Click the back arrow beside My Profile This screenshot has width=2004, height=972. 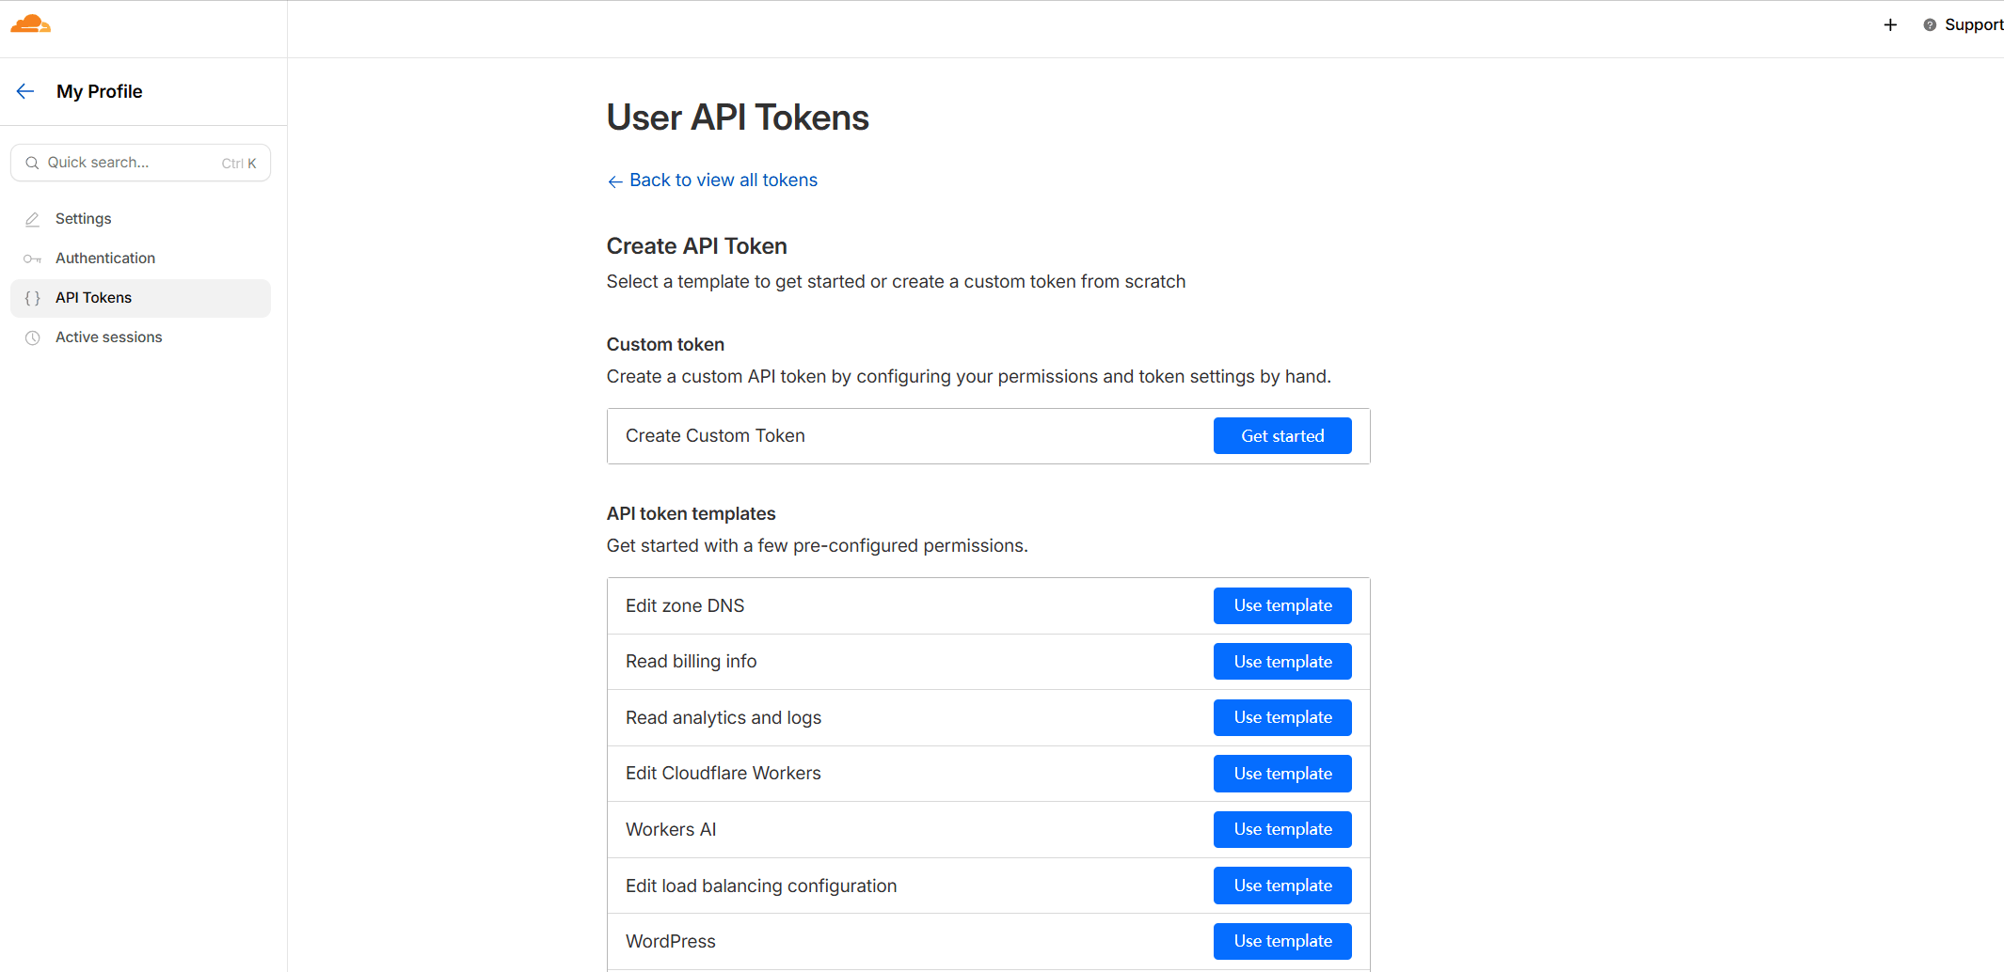[25, 91]
